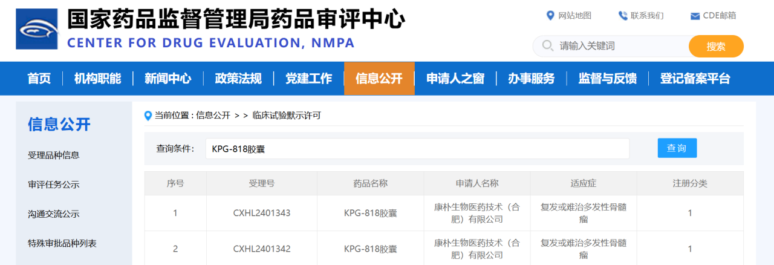774x265 pixels.
Task: Open the CDE邮箱 link
Action: 720,16
